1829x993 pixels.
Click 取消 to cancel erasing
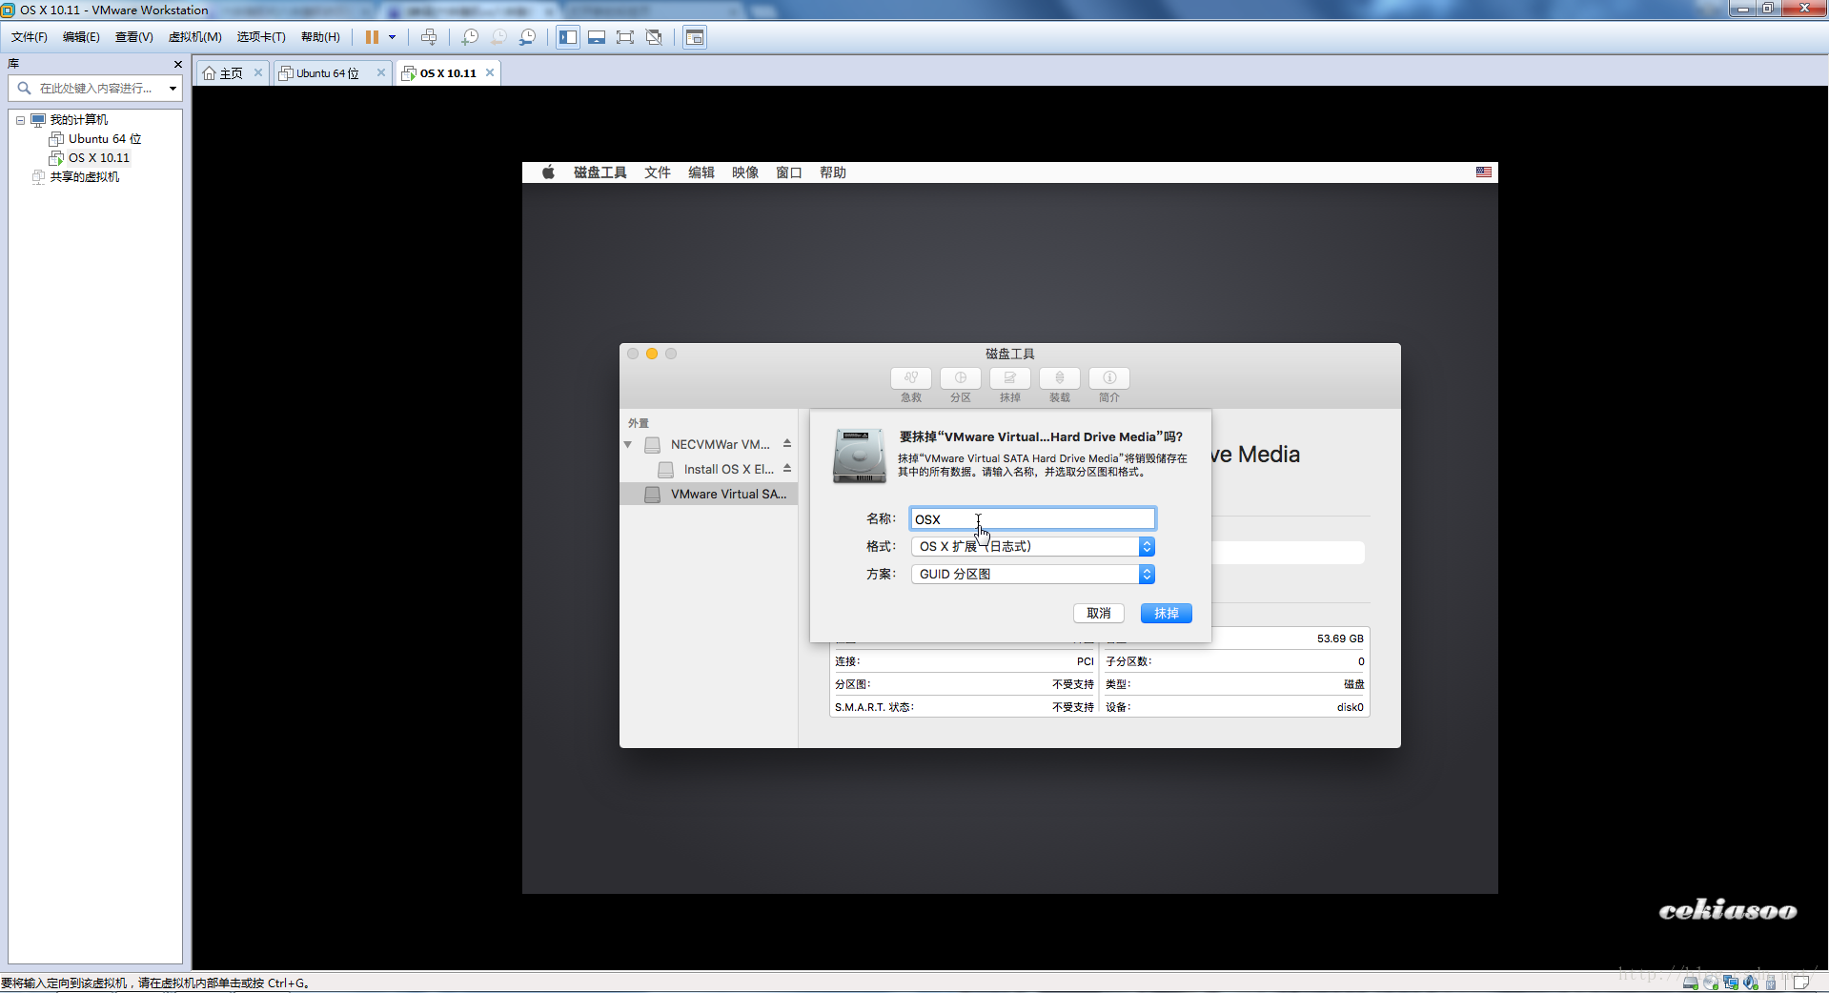click(x=1099, y=614)
